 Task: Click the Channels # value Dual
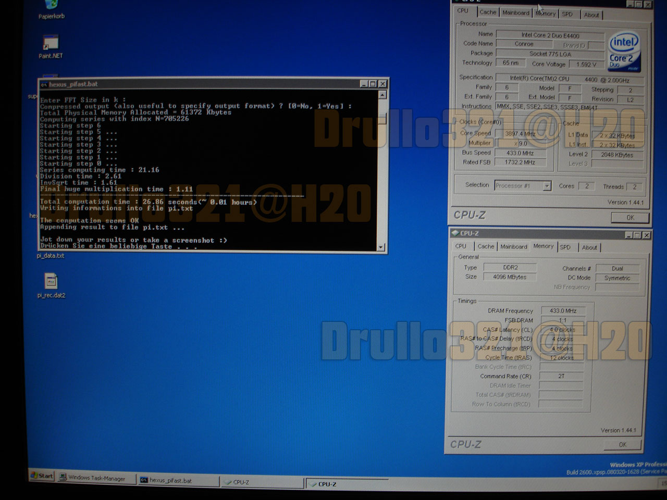pyautogui.click(x=617, y=269)
